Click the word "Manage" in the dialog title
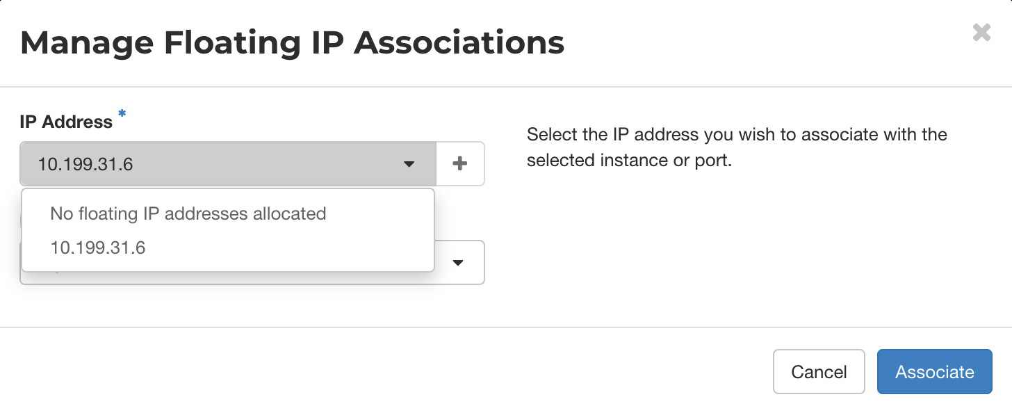Viewport: 1012px width, 406px height. 85,43
